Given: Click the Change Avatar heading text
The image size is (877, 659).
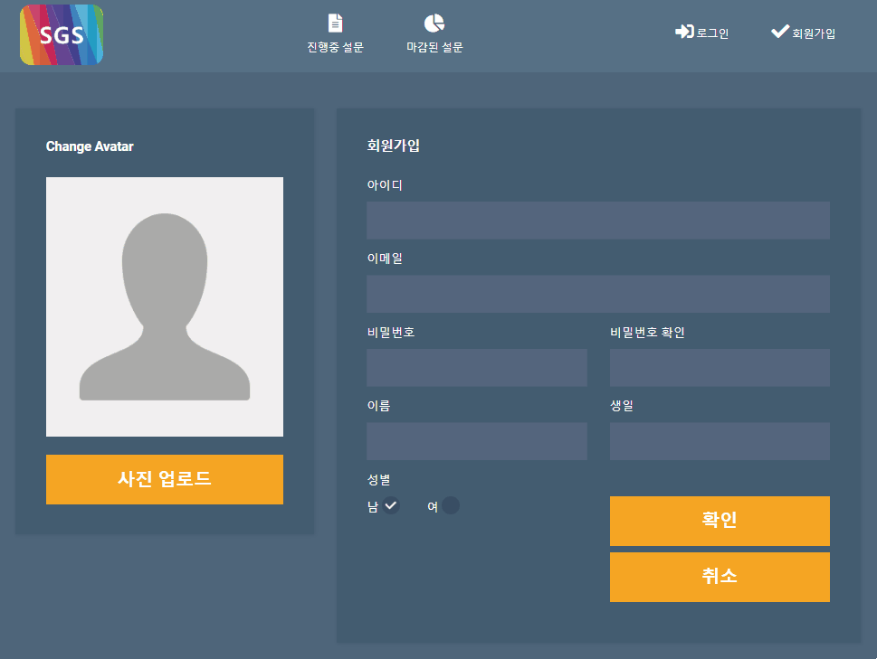Looking at the screenshot, I should click(90, 146).
